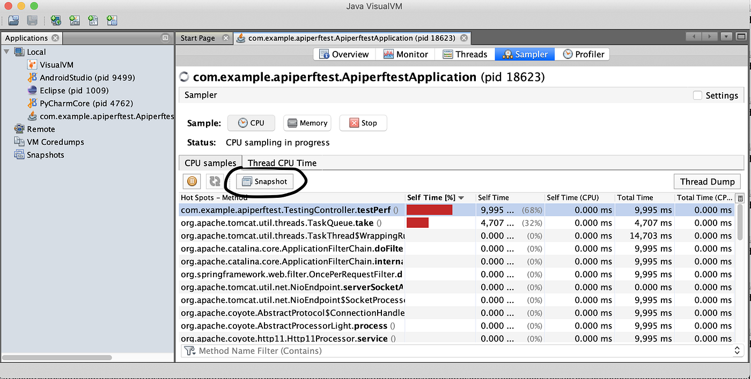Click the Add Remote Host toolbar icon
This screenshot has height=379, width=751.
[56, 20]
